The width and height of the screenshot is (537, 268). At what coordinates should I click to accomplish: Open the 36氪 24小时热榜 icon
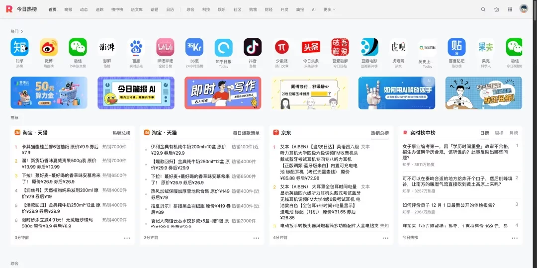click(x=194, y=47)
